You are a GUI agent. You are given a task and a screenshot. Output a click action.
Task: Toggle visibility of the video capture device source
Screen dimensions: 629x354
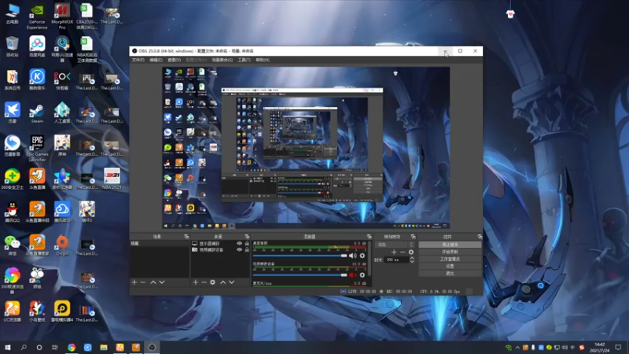240,249
